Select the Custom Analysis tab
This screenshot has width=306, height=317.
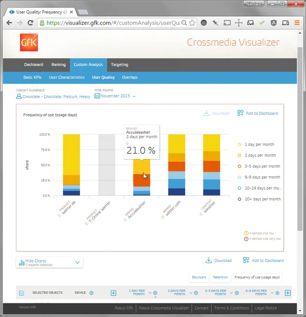point(88,65)
